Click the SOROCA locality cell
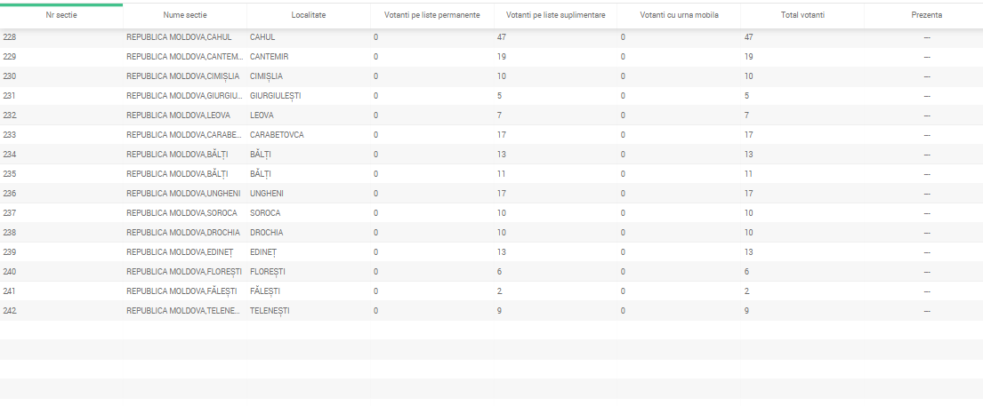 tap(265, 213)
